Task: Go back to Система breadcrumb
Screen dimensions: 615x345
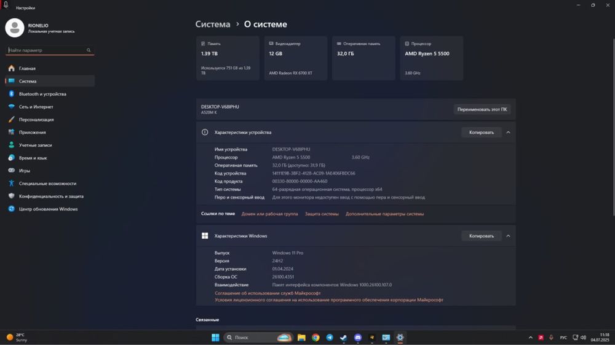Action: [213, 25]
